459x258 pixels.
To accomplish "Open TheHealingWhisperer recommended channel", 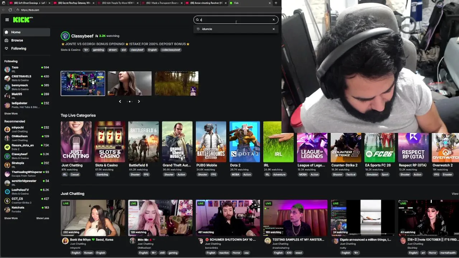I will 27,173.
